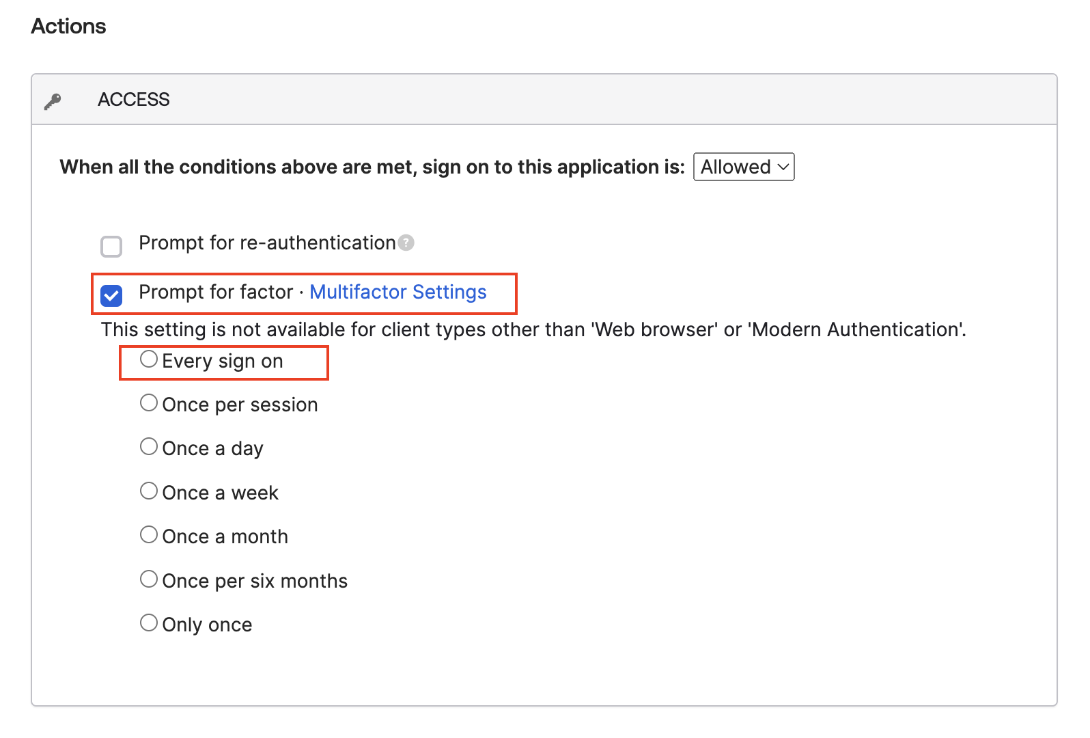Click the client types availability note
Image resolution: width=1090 pixels, height=738 pixels.
[533, 330]
